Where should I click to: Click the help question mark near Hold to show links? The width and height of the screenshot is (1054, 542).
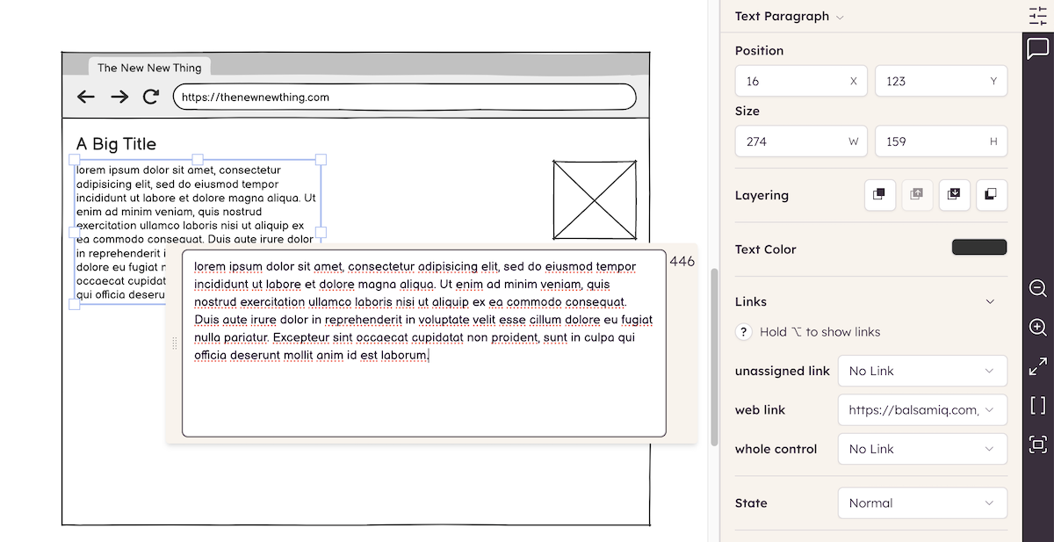tap(743, 332)
